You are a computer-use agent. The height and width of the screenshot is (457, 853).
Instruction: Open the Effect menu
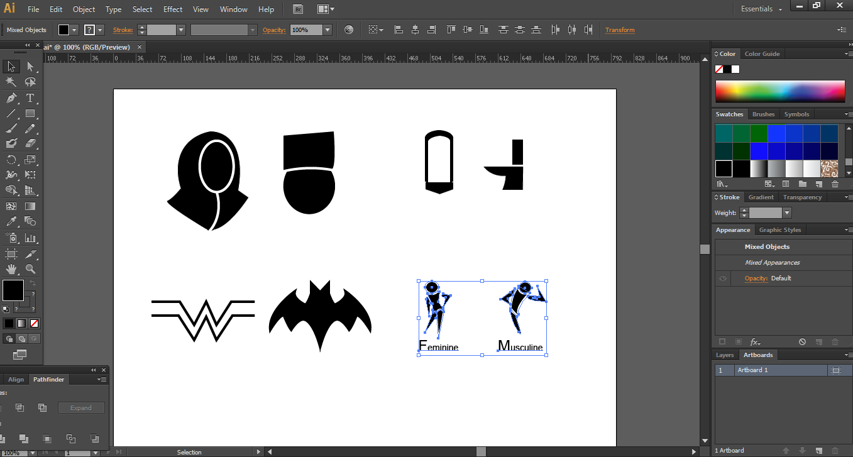173,9
